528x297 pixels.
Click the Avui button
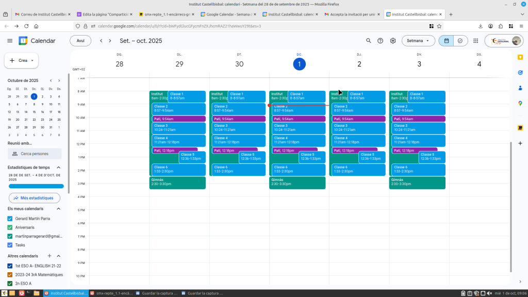[x=80, y=41]
